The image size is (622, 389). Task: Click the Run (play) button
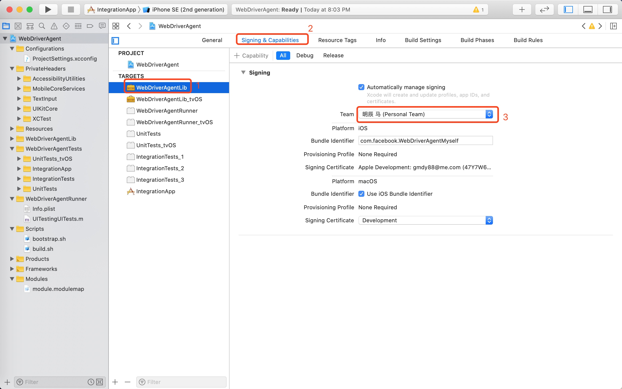pos(48,10)
